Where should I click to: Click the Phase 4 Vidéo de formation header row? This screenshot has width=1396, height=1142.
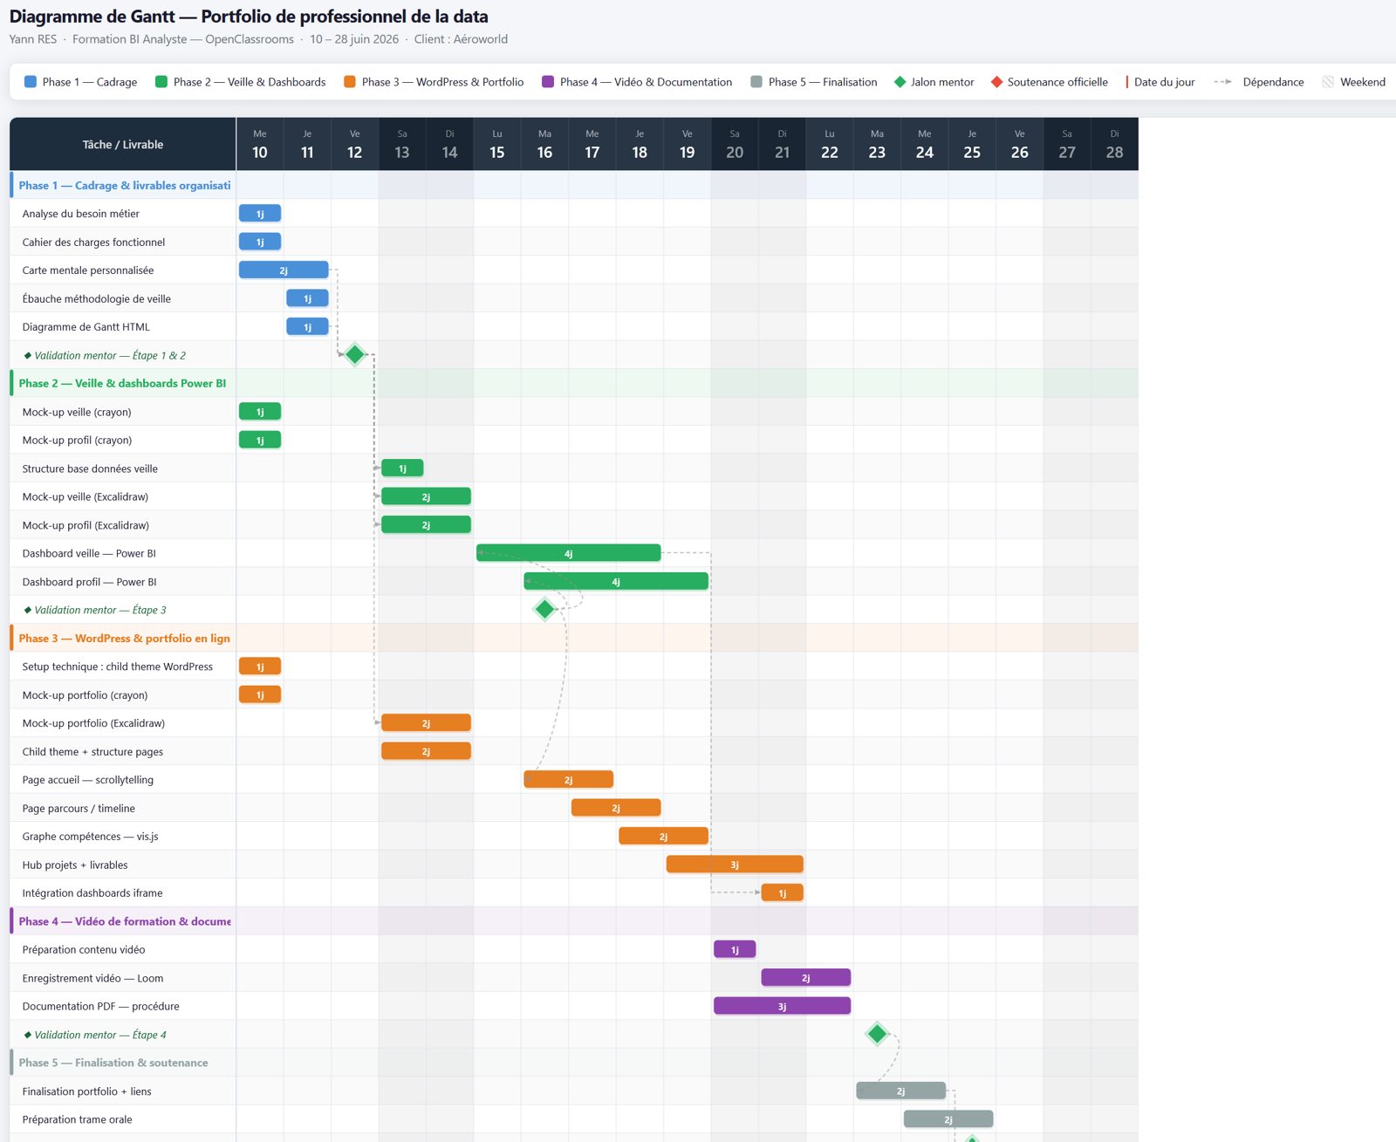[x=574, y=920]
